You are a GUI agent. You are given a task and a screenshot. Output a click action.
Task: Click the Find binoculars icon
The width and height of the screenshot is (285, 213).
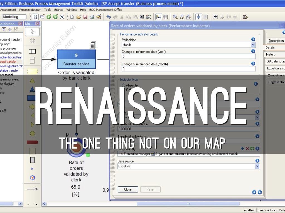click(x=142, y=17)
